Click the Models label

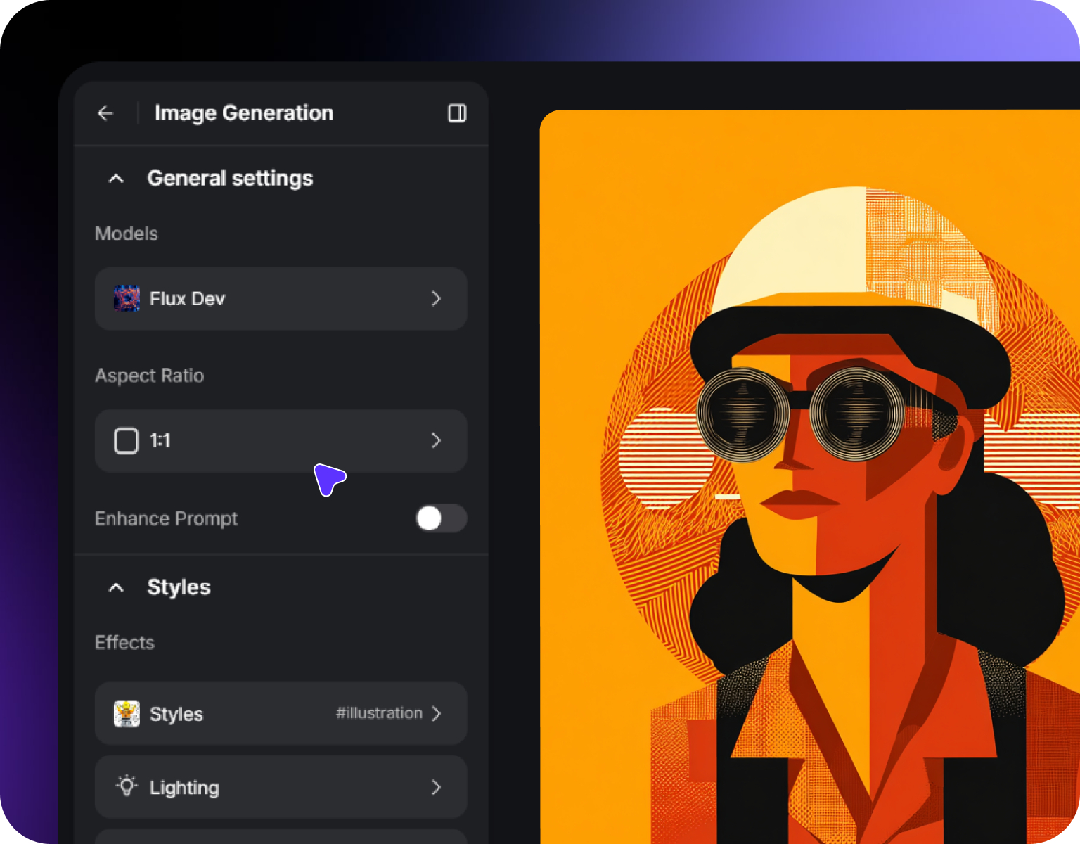127,234
